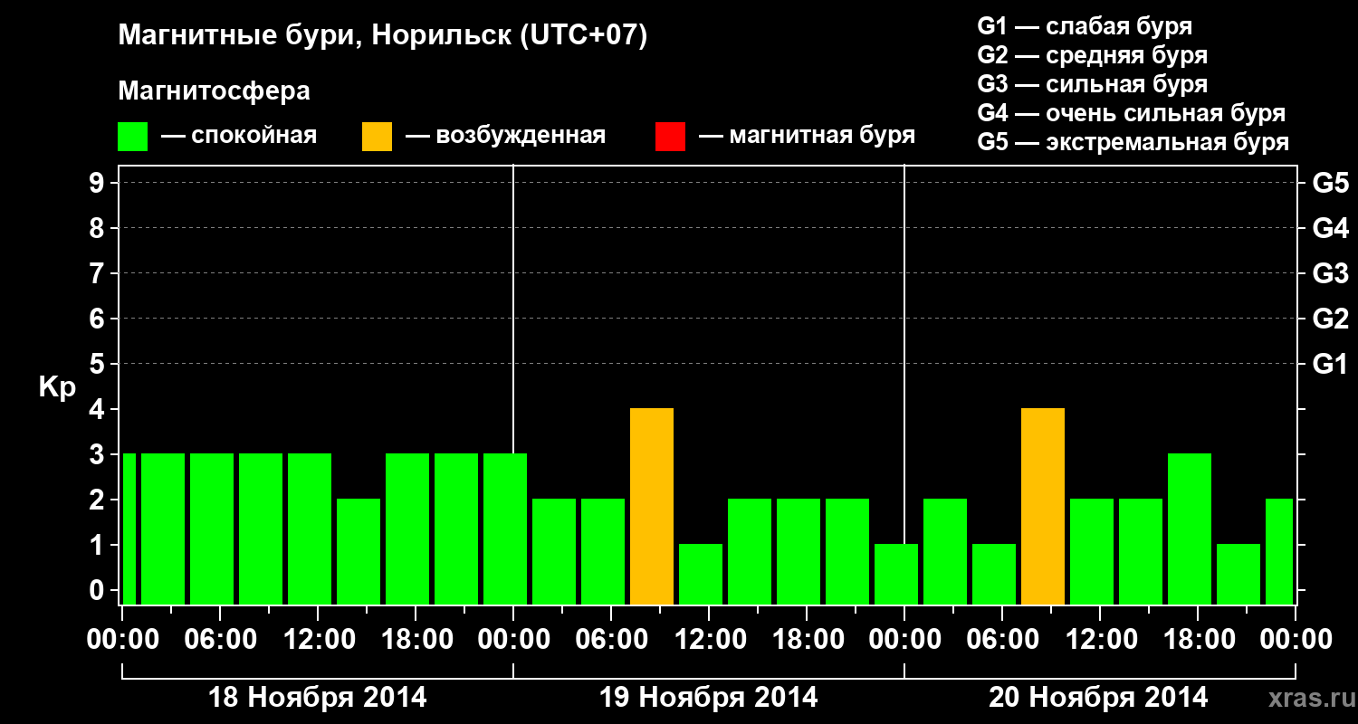Click the '— спокойная' legend label
This screenshot has height=724, width=1358.
point(239,137)
